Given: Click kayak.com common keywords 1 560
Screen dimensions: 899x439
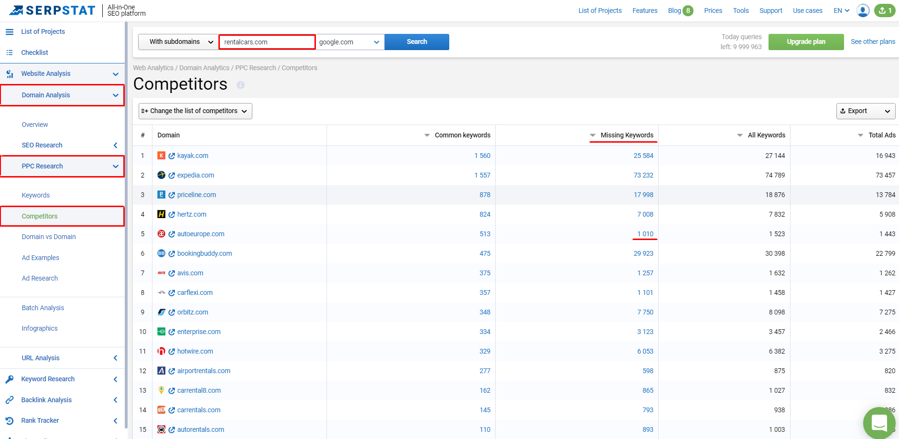Looking at the screenshot, I should click(482, 156).
